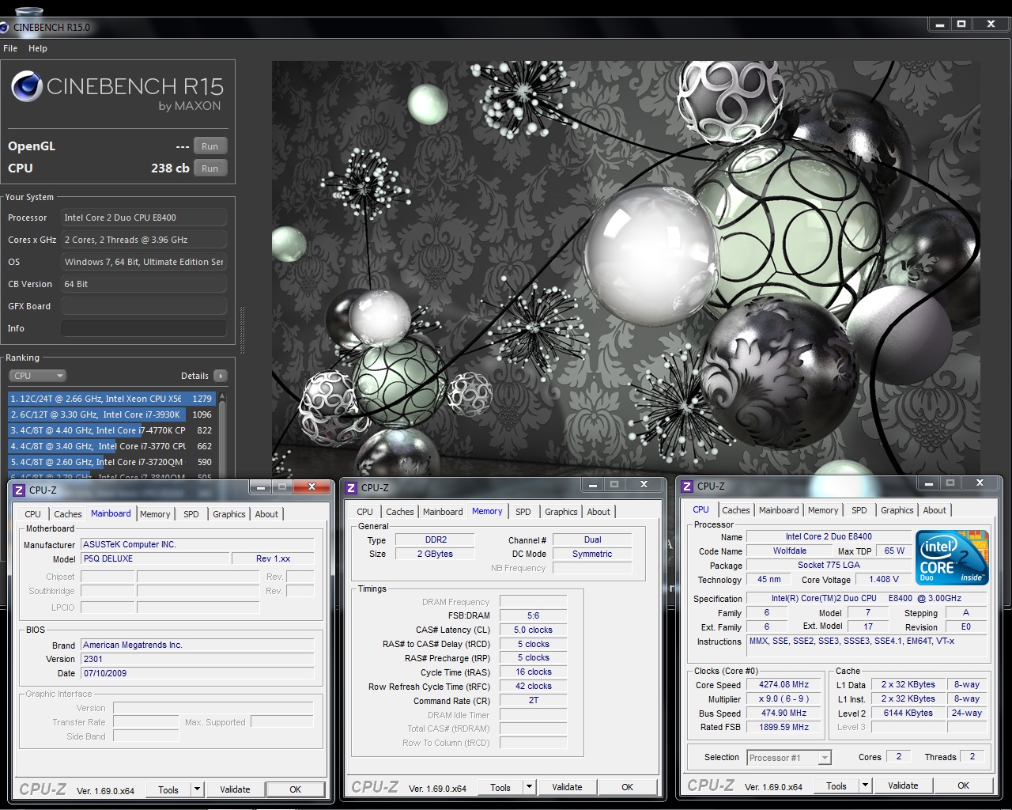This screenshot has height=810, width=1012.
Task: Open the File menu in Cinebench
Action: pos(10,48)
